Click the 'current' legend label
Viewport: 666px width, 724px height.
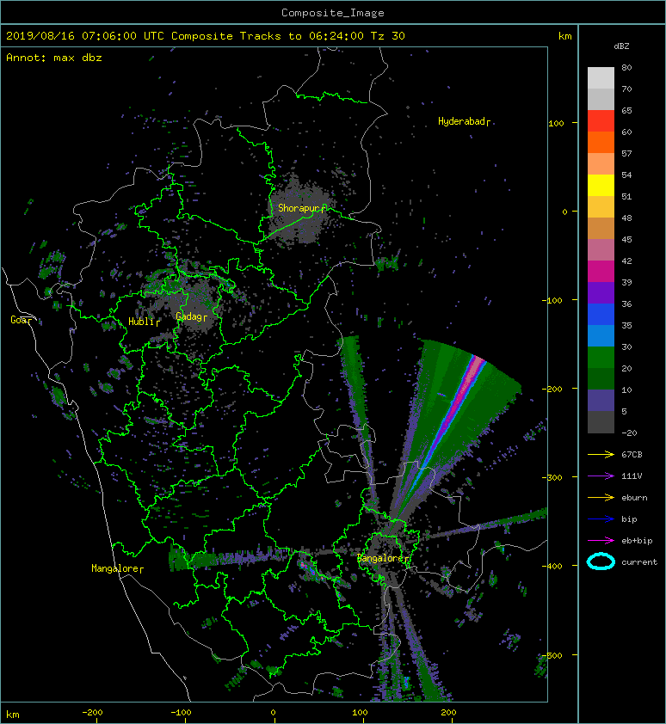point(639,562)
